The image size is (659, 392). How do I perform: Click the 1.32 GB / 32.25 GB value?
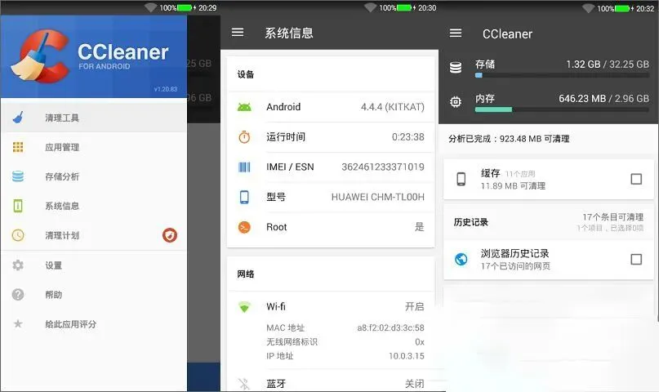(608, 65)
